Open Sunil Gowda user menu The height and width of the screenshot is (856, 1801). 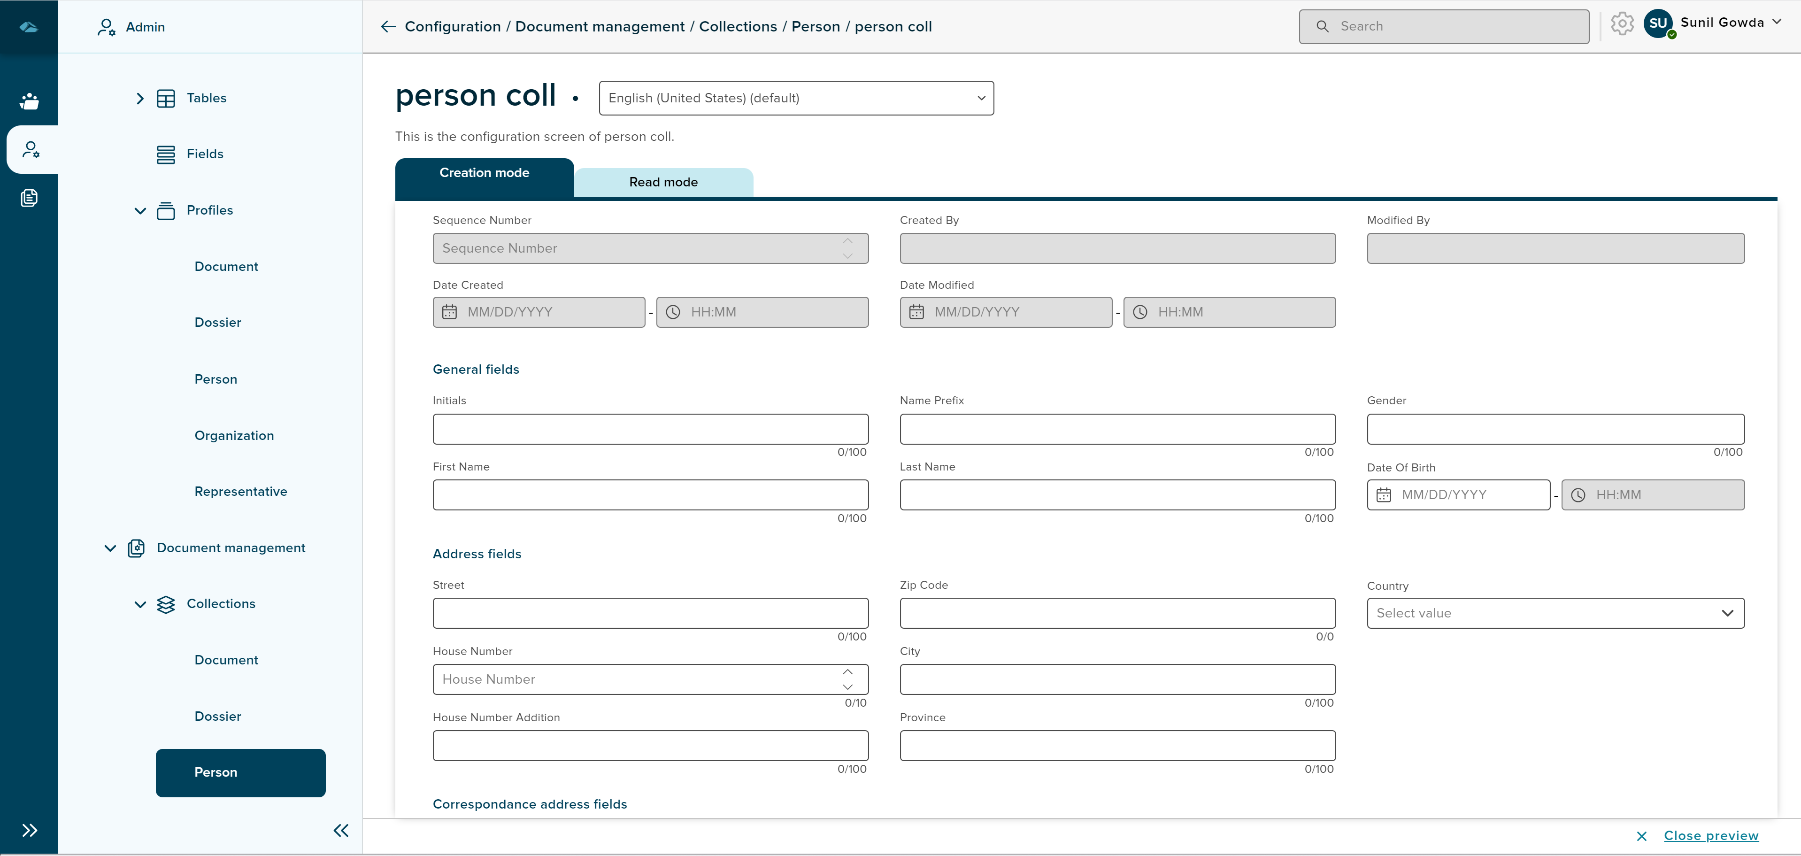point(1721,23)
